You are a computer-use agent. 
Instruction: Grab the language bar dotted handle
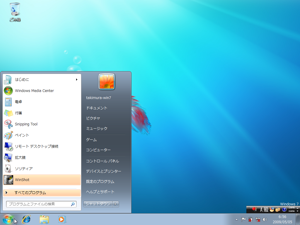pyautogui.click(x=249, y=210)
